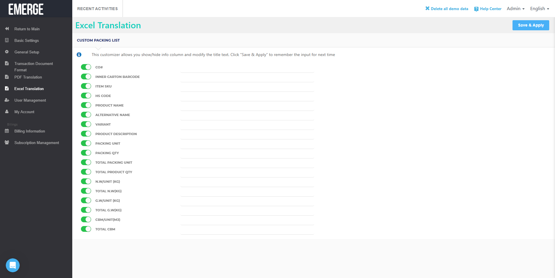Select the Custom Packing List tab
This screenshot has width=555, height=278.
coord(98,40)
